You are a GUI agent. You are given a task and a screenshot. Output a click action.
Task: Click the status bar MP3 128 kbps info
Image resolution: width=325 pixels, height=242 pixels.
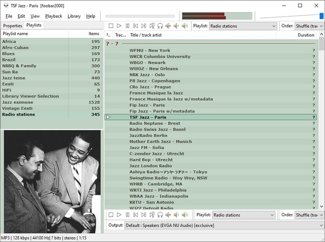pyautogui.click(x=44, y=238)
